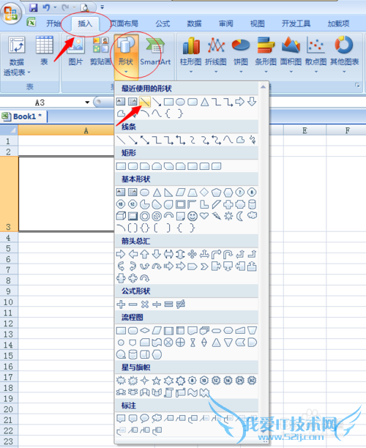Save the workbook with floppy icon

pos(34,8)
